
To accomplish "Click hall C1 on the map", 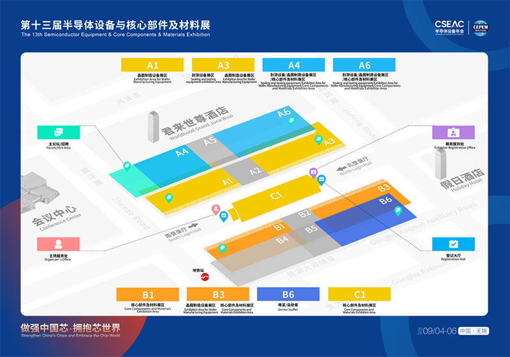I will tap(275, 196).
